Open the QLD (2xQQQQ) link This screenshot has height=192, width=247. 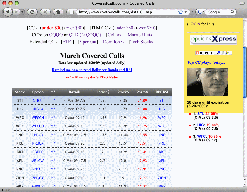tap(85, 35)
